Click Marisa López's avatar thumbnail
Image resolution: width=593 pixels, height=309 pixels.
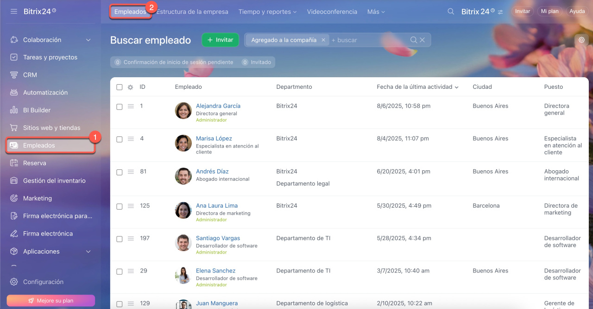tap(183, 143)
